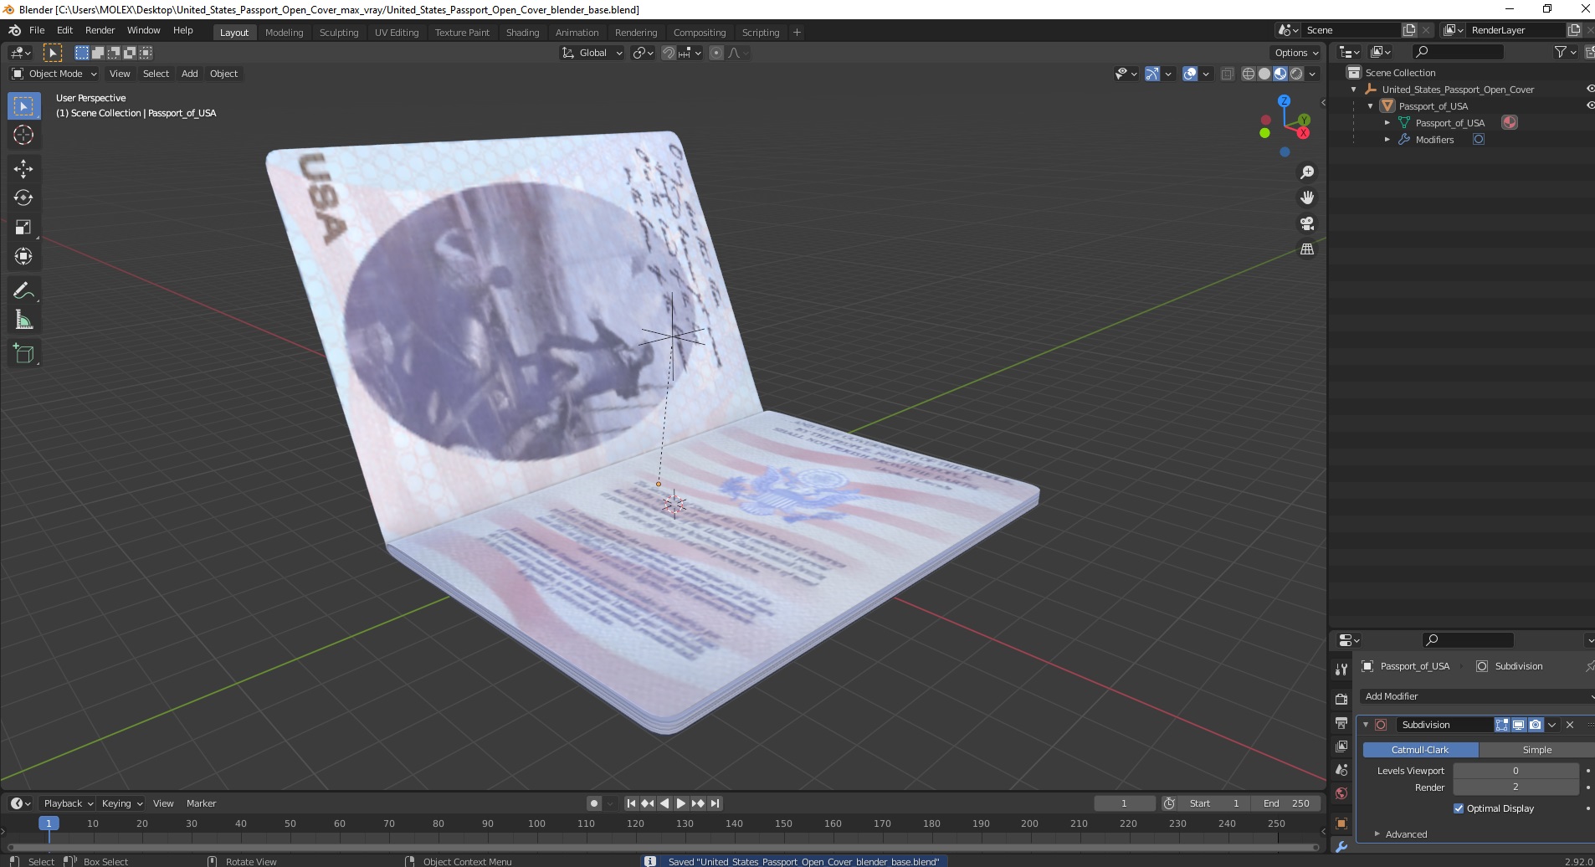Select the Move tool
The image size is (1595, 867).
[x=23, y=169]
